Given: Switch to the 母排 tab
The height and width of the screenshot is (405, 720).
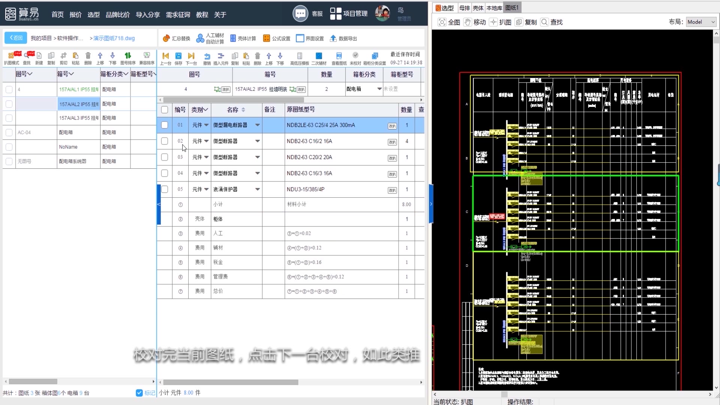Looking at the screenshot, I should pos(464,8).
